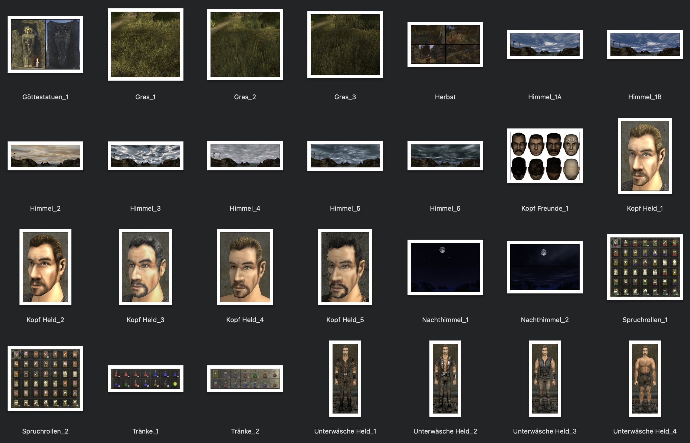Image resolution: width=690 pixels, height=443 pixels.
Task: Open the Gras_3 image file
Action: [345, 44]
